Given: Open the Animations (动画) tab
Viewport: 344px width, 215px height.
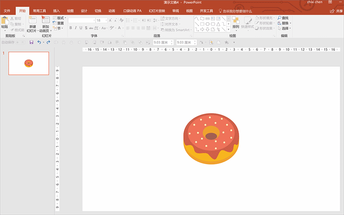Looking at the screenshot, I should click(112, 11).
